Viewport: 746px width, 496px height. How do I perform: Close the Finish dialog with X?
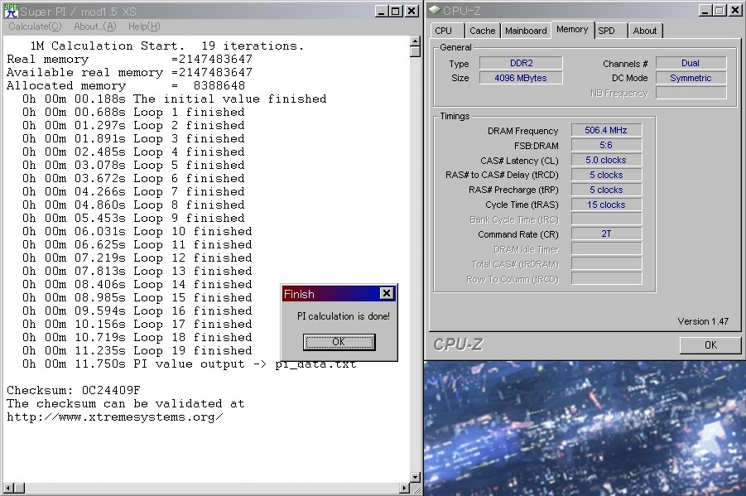pos(386,294)
